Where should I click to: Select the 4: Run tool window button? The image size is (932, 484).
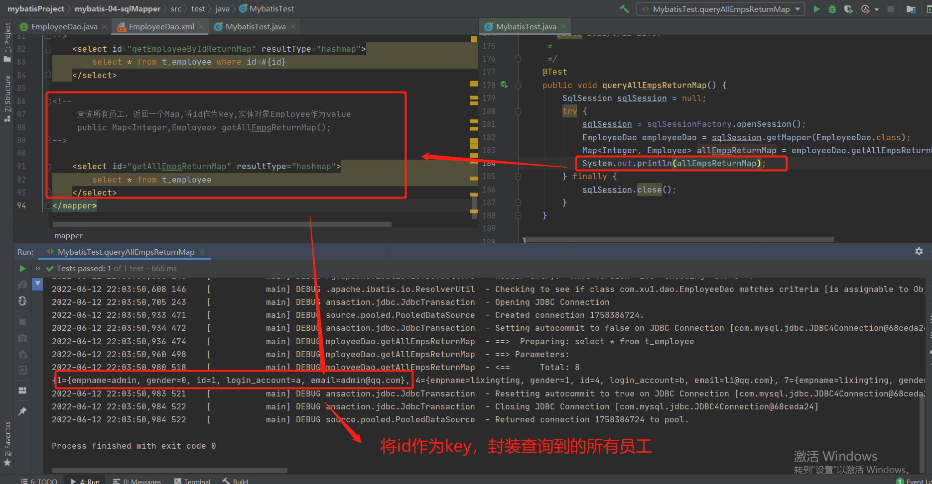85,481
